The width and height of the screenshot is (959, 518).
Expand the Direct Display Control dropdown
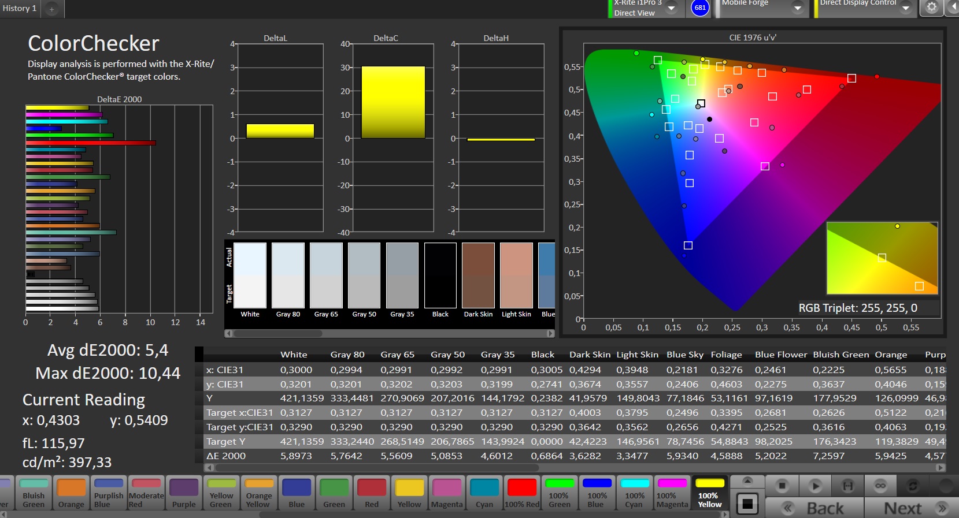point(906,8)
